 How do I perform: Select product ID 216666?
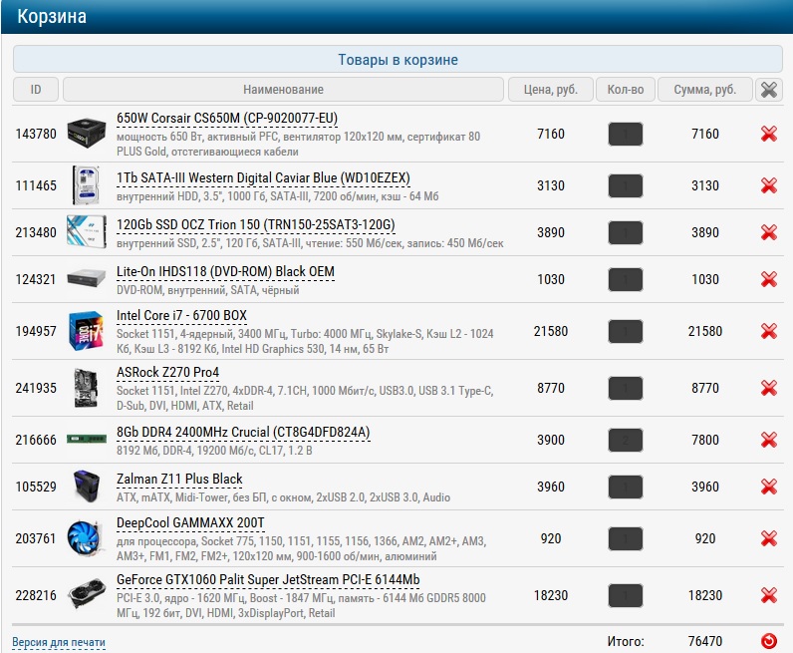pyautogui.click(x=36, y=440)
